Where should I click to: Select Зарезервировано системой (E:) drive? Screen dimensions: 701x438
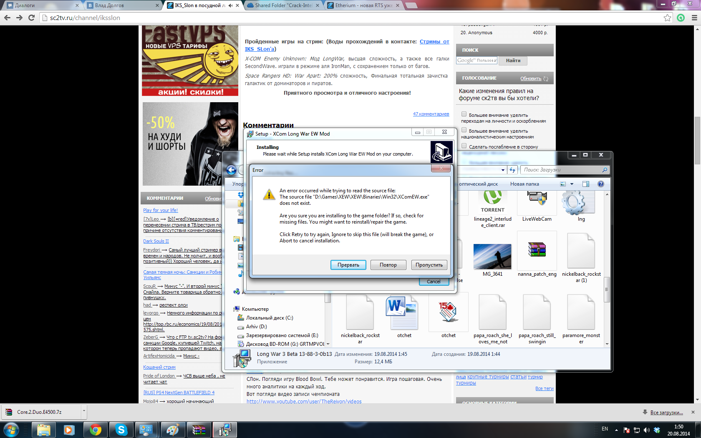[282, 335]
